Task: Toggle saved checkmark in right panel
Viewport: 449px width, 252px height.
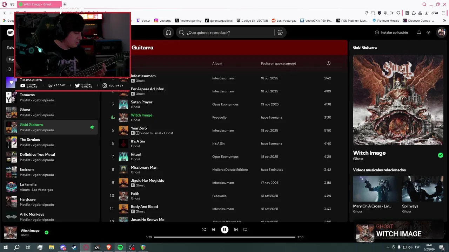Action: (441, 155)
